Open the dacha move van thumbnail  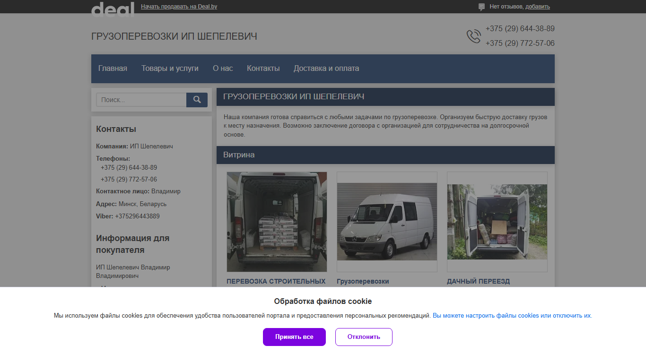497,222
